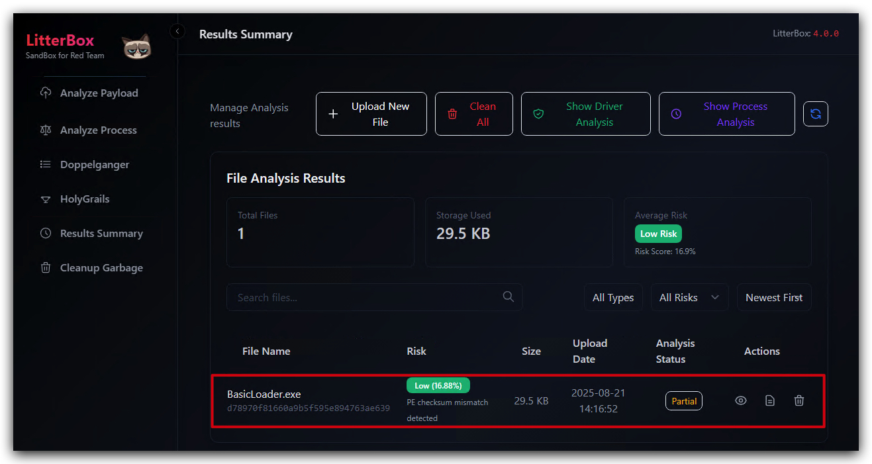Click the BasicLoader.exe file name
The image size is (872, 464).
click(264, 394)
